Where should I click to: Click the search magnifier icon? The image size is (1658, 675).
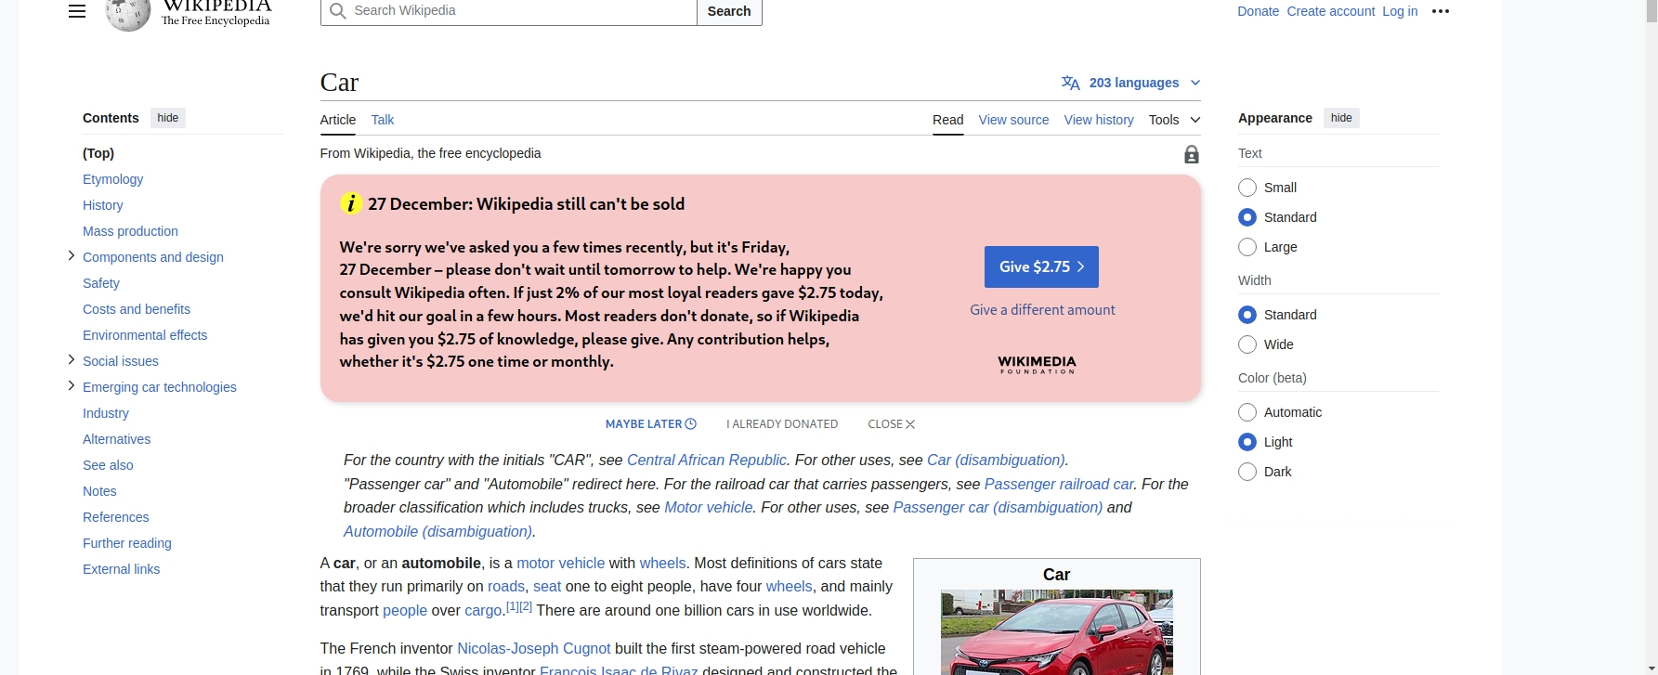(338, 11)
